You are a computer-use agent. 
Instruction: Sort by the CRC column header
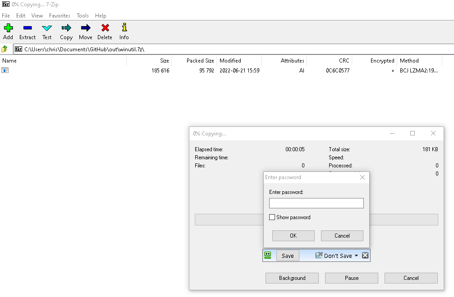(x=329, y=61)
